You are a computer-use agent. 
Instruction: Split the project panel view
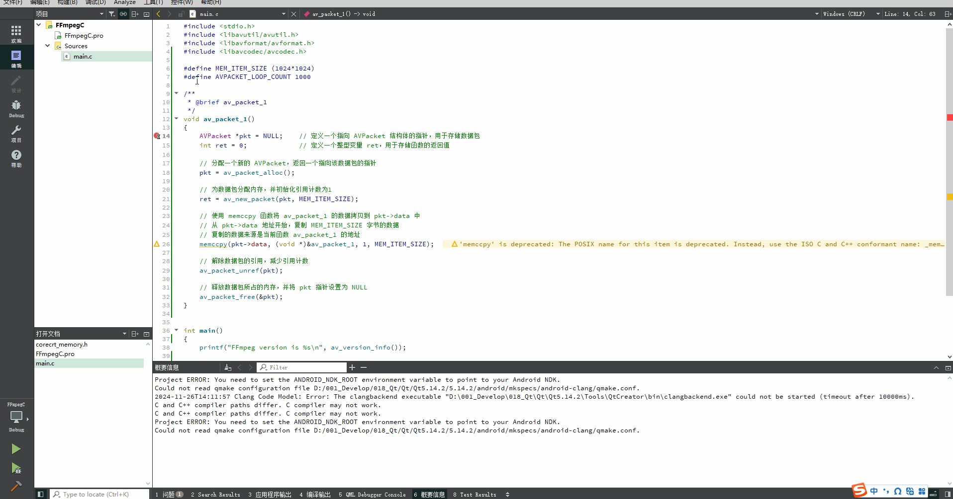[135, 14]
